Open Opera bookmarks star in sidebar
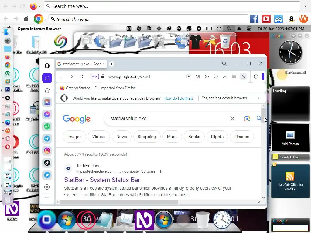This screenshot has height=233, width=311. [47, 90]
